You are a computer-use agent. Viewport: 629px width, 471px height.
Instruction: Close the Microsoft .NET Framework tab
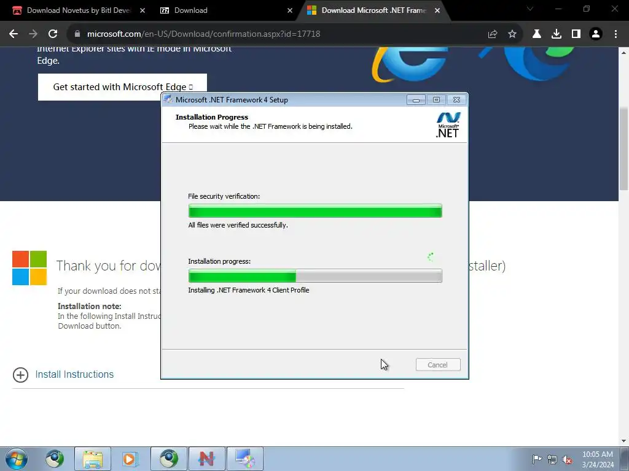437,10
